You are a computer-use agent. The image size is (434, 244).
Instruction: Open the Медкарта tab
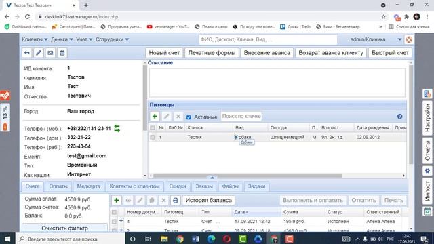(89, 186)
